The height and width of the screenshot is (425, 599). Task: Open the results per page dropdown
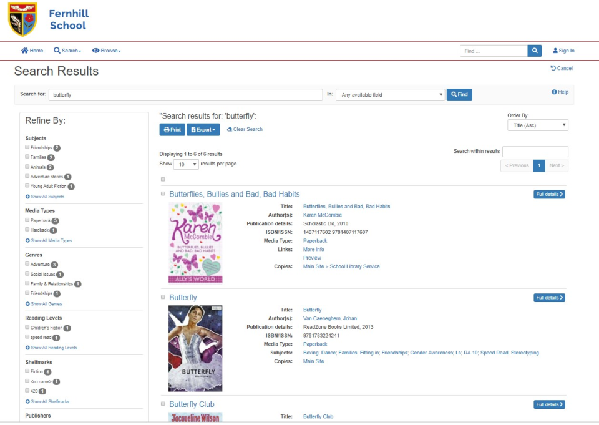pos(185,164)
